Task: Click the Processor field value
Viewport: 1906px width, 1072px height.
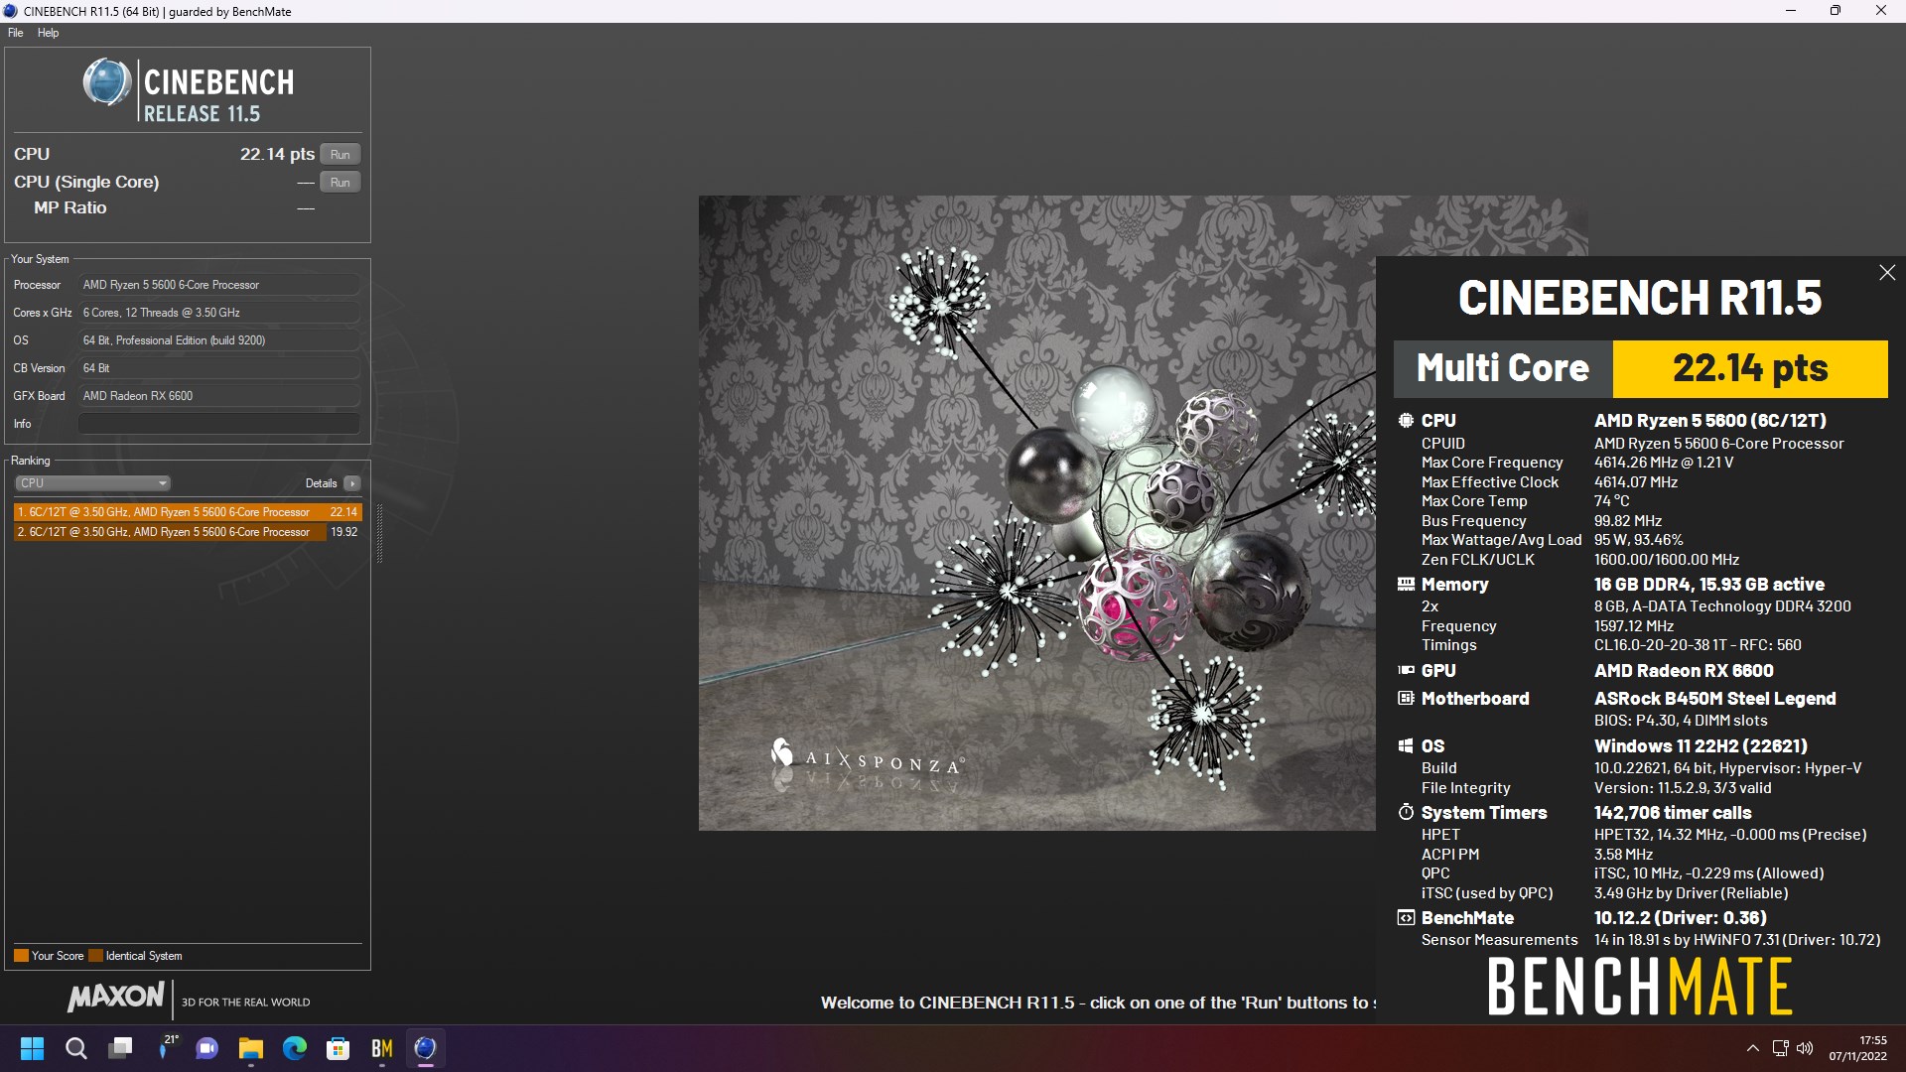Action: (x=219, y=285)
